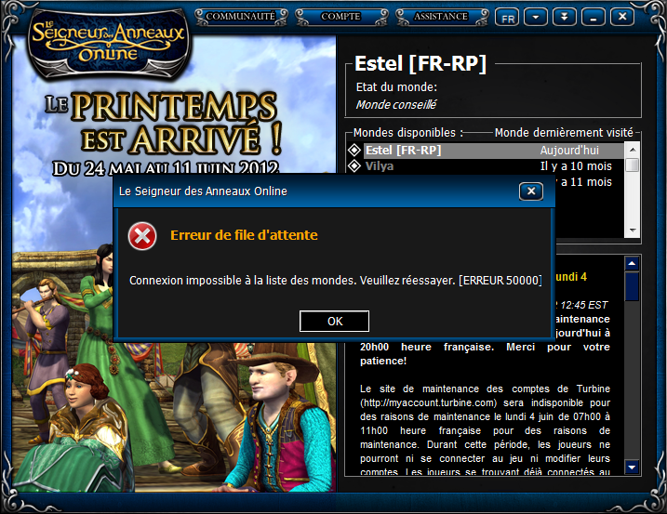Click the world list scrollbar thumb

click(633, 165)
